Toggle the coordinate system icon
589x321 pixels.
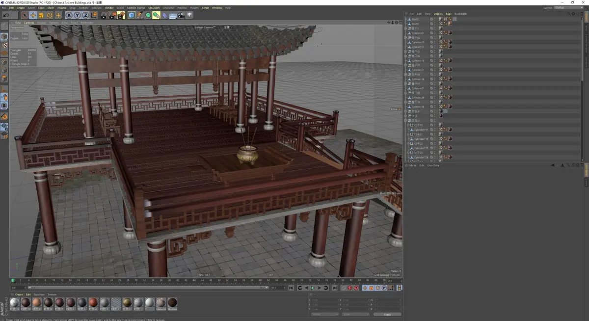point(94,15)
